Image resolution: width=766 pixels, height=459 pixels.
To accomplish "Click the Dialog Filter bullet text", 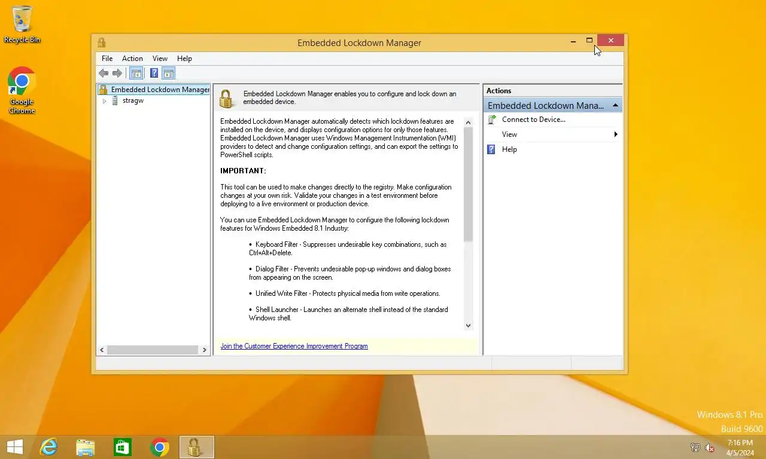I will coord(350,273).
